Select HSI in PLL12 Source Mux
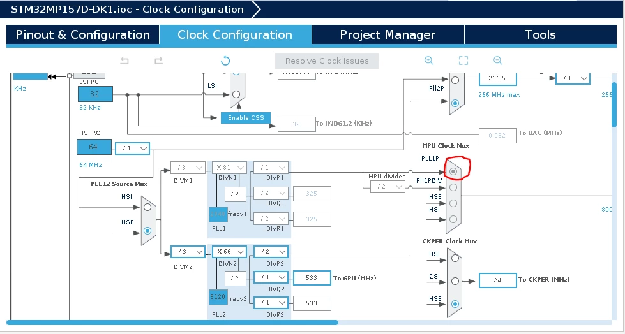Screen dimensions: 625x334 click(147, 207)
